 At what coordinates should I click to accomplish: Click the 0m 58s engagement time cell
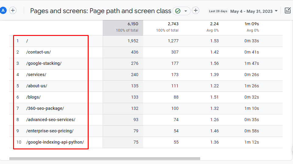point(252,131)
